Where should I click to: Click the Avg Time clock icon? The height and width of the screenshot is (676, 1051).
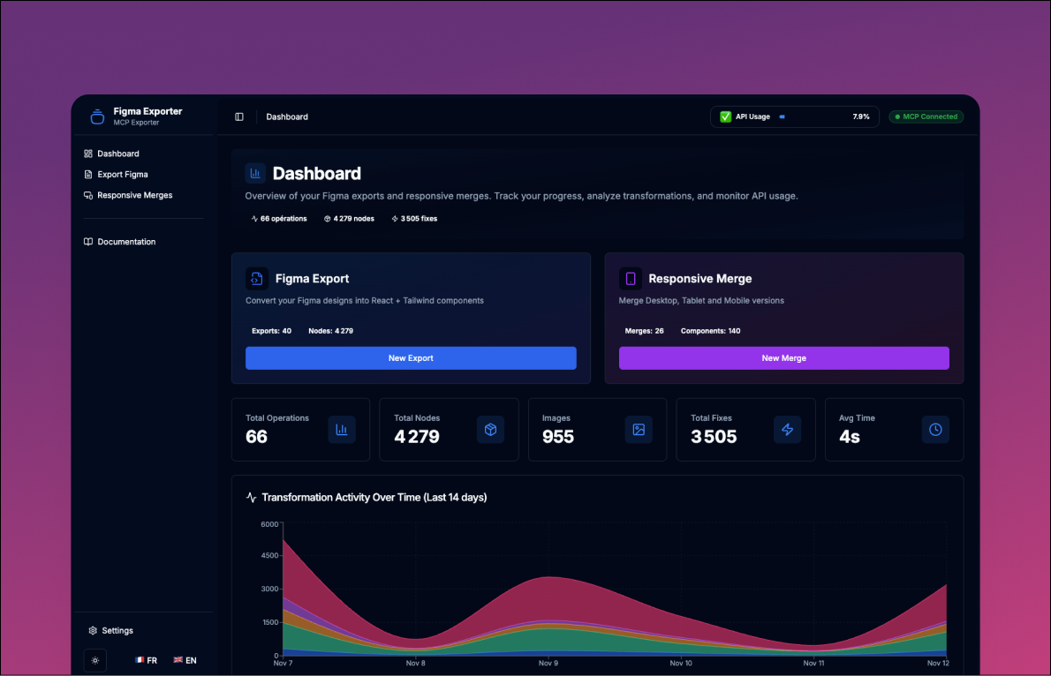pos(935,430)
